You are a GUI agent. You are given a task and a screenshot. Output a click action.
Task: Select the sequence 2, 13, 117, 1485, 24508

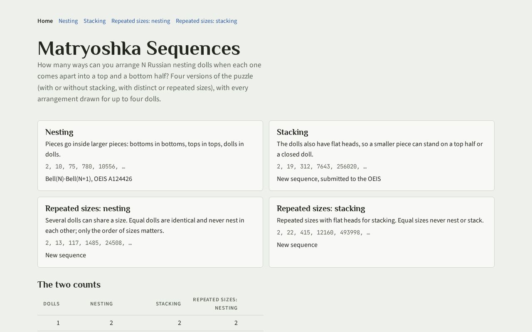coord(89,243)
